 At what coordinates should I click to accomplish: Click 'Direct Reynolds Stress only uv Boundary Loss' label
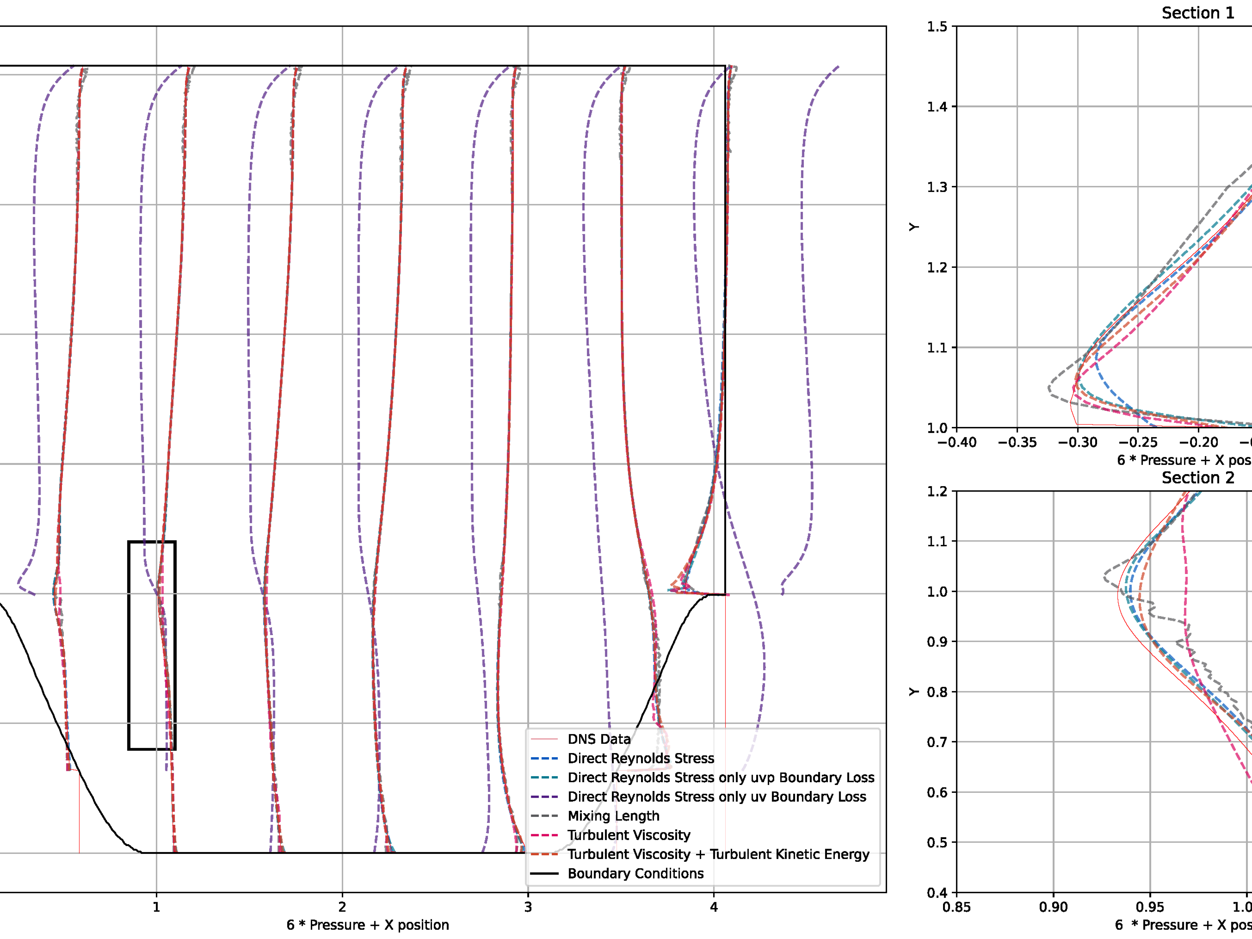tap(716, 797)
